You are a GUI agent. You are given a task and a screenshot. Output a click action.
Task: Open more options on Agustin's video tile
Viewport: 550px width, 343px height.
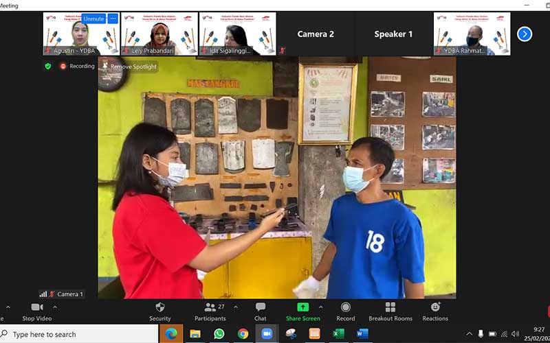pos(113,19)
